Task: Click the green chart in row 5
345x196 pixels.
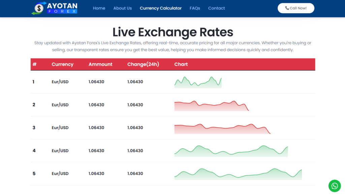Action: [238, 174]
